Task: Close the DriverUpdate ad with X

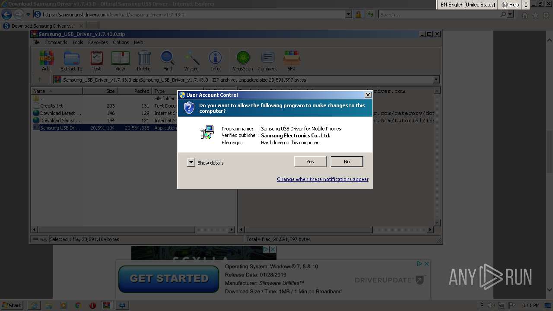Action: 426,263
